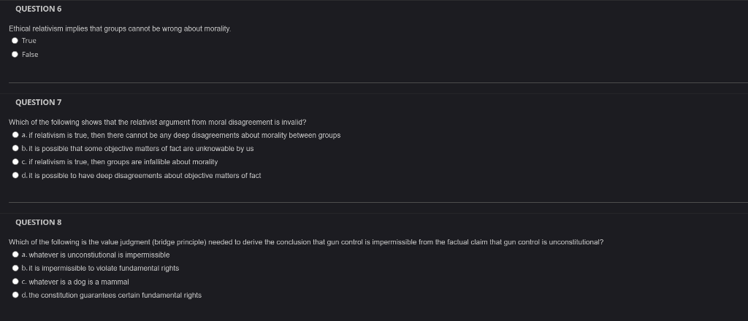Choose 'whatever is a dog is a mammal'
Viewport: 748px width, 321px height.
tap(15, 282)
